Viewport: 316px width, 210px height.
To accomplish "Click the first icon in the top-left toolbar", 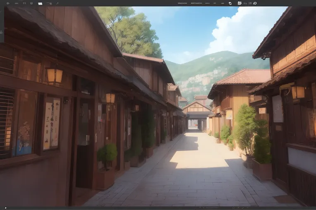I will coord(7,3).
